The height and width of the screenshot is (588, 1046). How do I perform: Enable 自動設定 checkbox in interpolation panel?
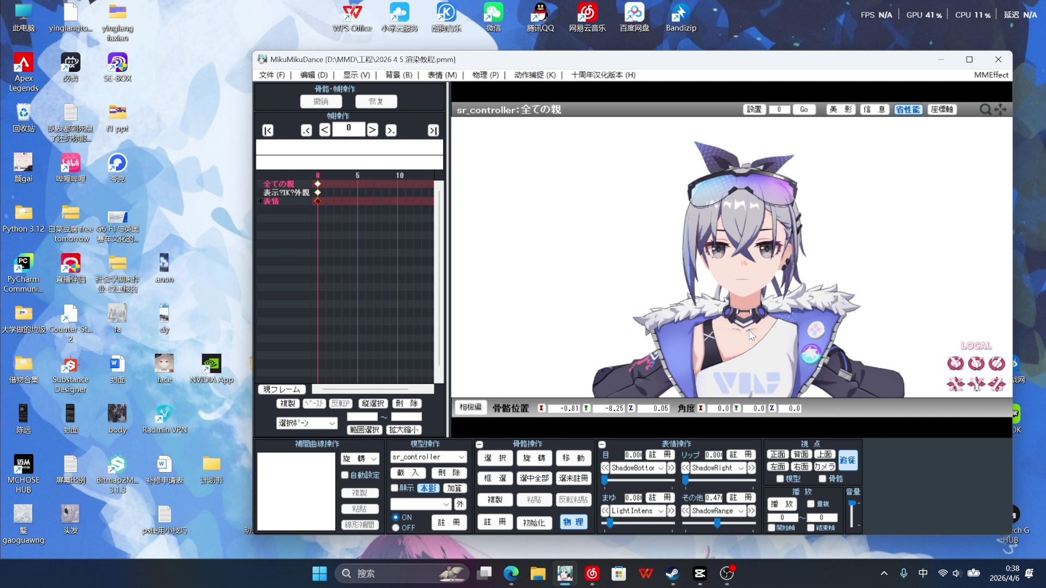(345, 475)
